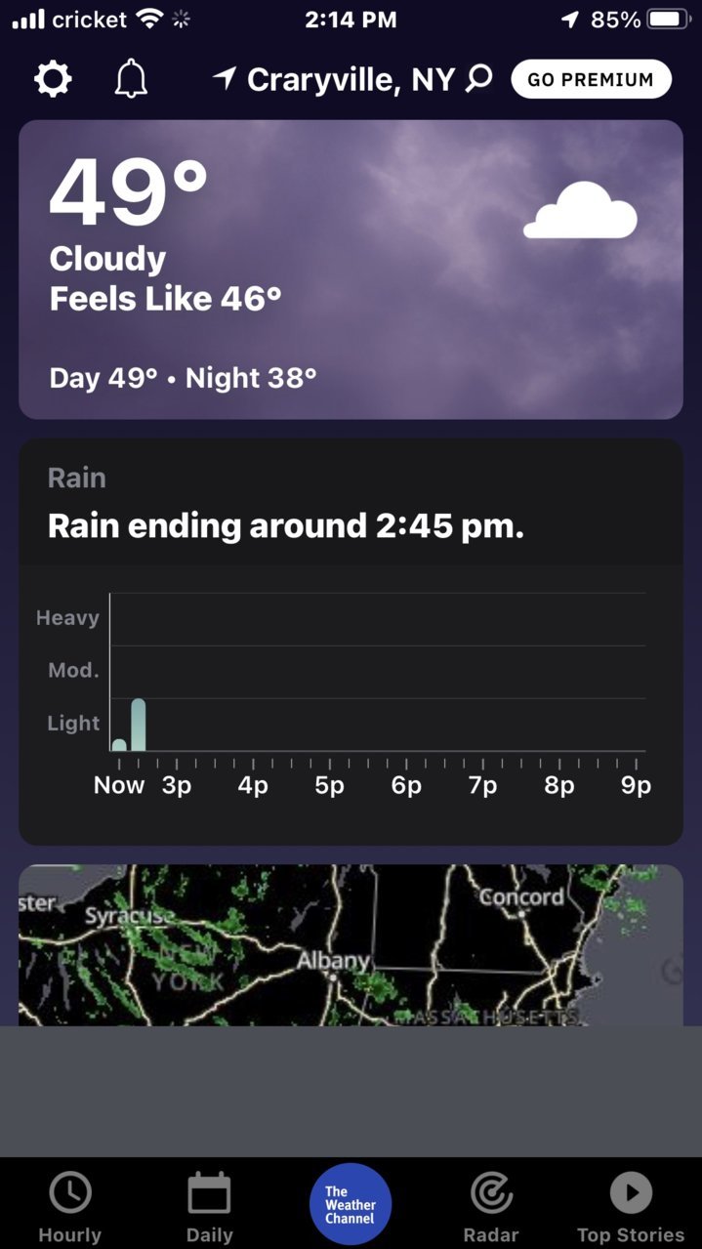Screen dimensions: 702x1249
Task: Open the radar map thumbnail near Albany
Action: [351, 945]
